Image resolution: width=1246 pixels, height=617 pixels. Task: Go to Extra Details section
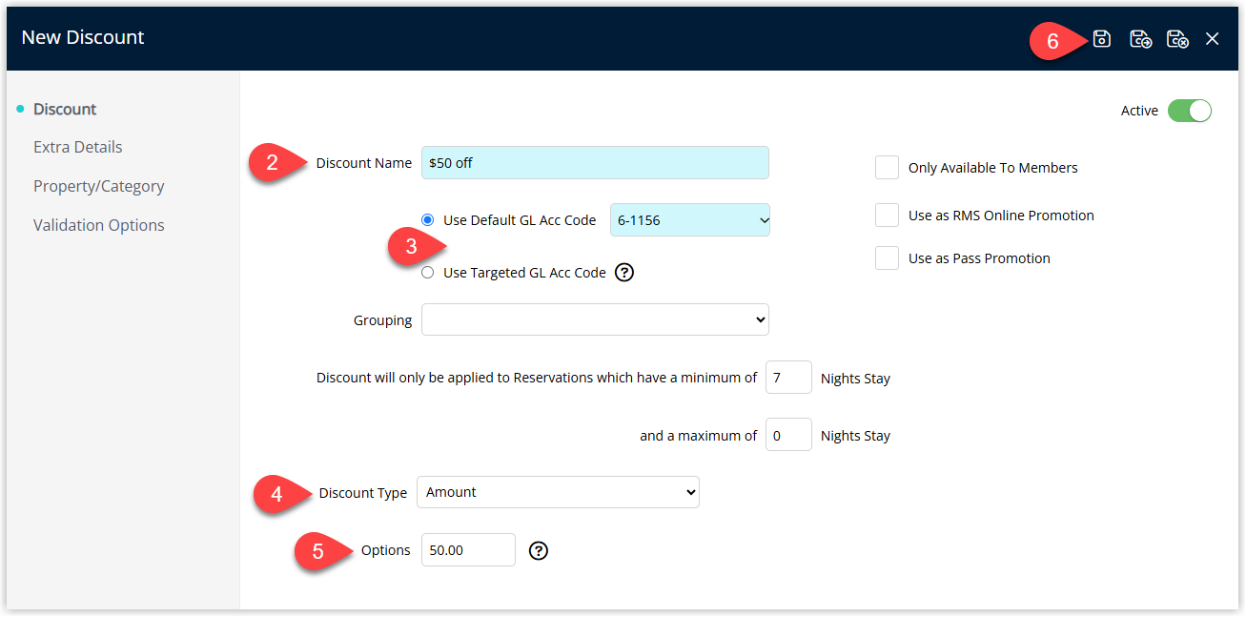(x=78, y=147)
